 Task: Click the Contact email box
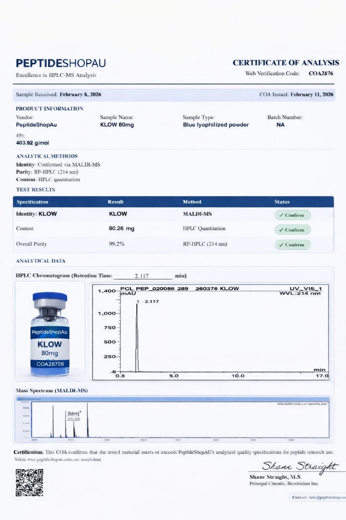[318, 497]
